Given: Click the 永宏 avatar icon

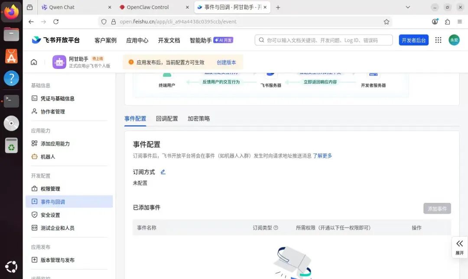Looking at the screenshot, I should (x=454, y=40).
